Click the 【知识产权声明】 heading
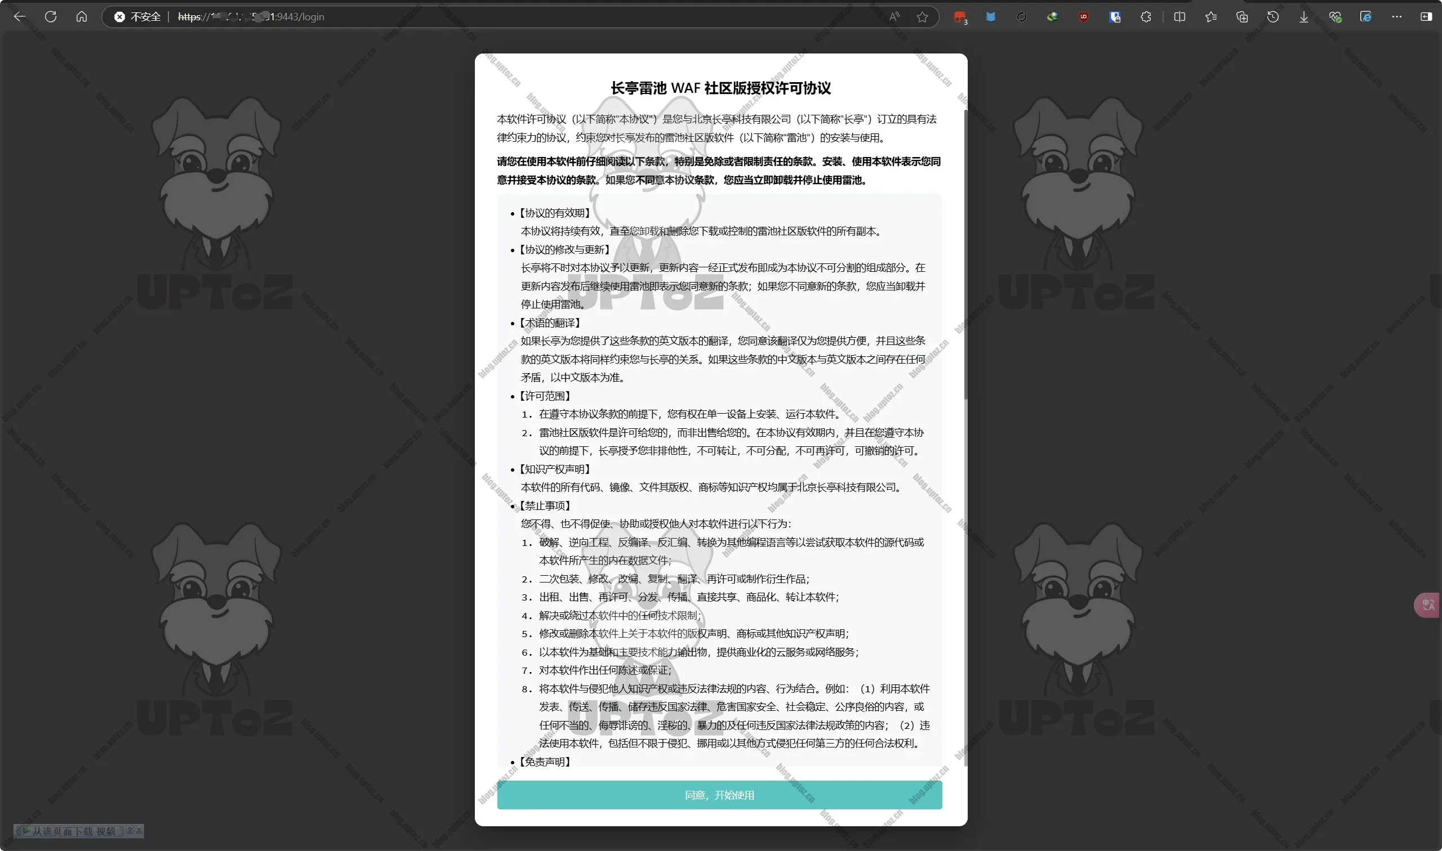This screenshot has width=1442, height=851. coord(554,469)
